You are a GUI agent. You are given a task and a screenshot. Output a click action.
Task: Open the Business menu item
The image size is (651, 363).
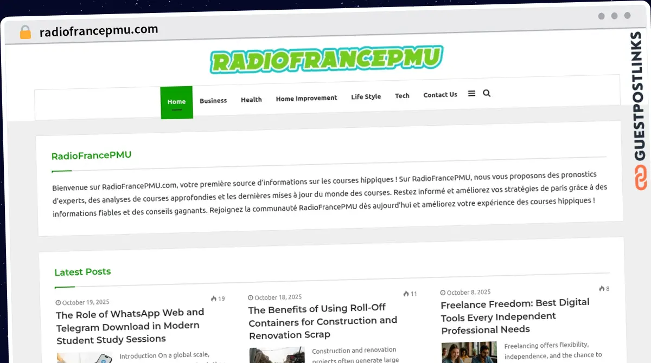[213, 101]
